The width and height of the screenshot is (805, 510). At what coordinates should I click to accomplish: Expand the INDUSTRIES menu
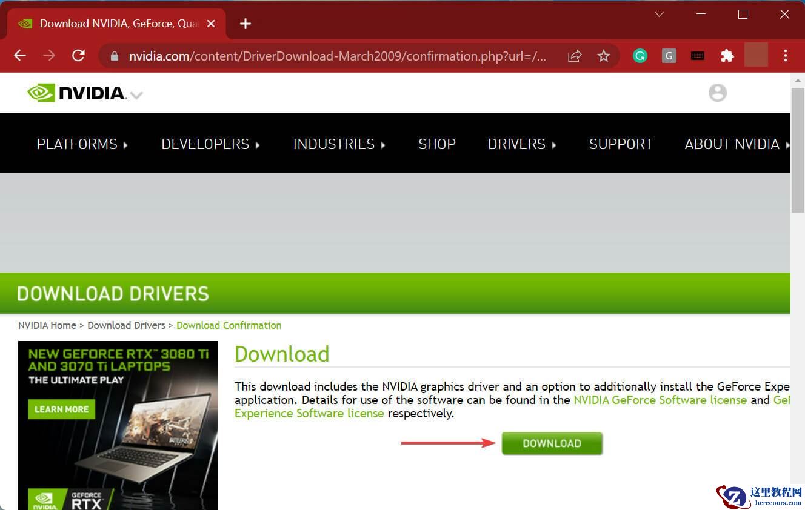pyautogui.click(x=339, y=144)
